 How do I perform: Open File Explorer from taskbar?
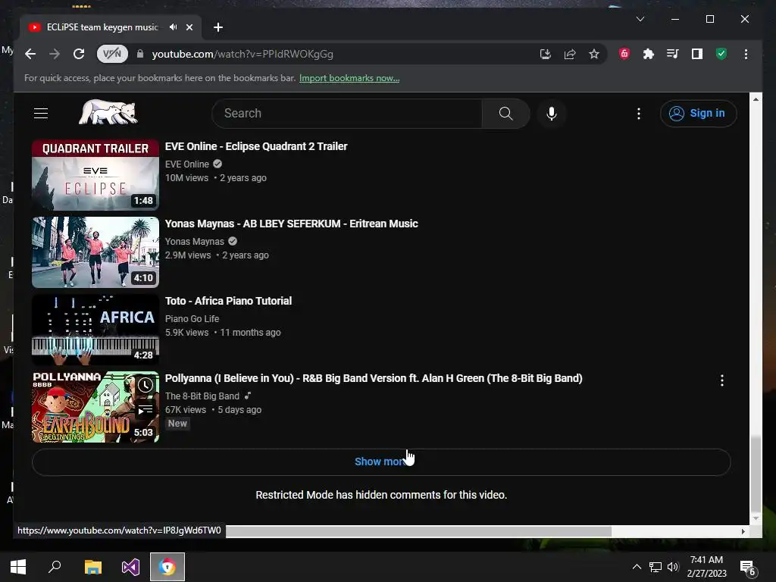pyautogui.click(x=92, y=567)
